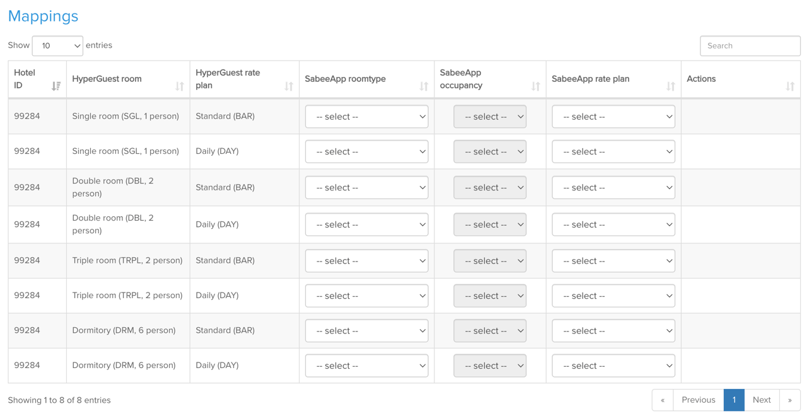807x416 pixels.
Task: Open rate plan select for Double room Standard row
Action: (613, 187)
